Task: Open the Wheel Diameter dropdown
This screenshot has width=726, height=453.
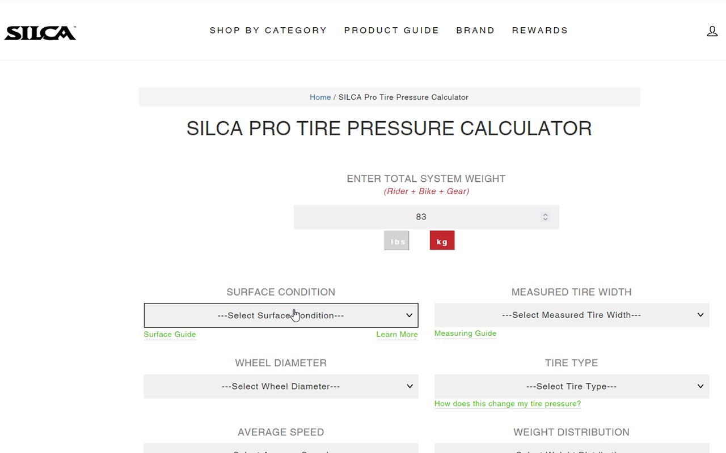Action: [281, 386]
